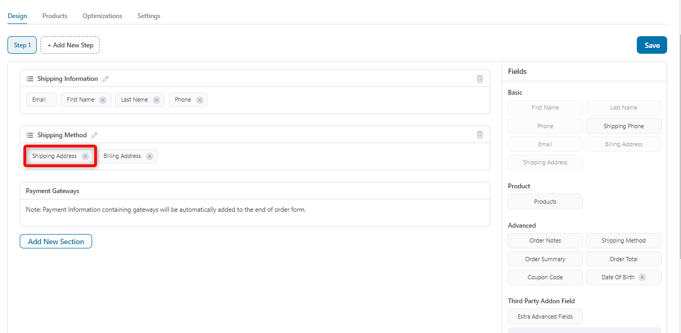Choose the Shipping Method advanced field
The height and width of the screenshot is (333, 681).
(x=623, y=240)
